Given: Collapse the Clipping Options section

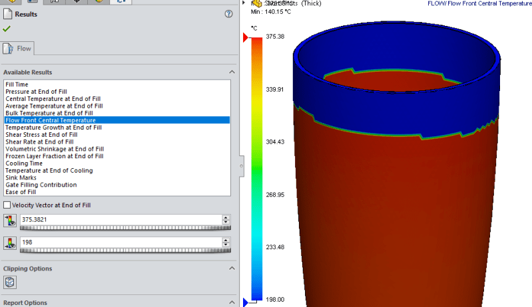Looking at the screenshot, I should pos(232,268).
